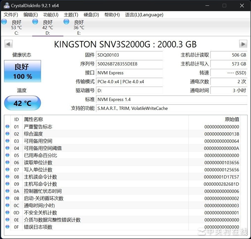Click the E: drive blue status orb
The height and width of the screenshot is (239, 251).
click(67, 22)
